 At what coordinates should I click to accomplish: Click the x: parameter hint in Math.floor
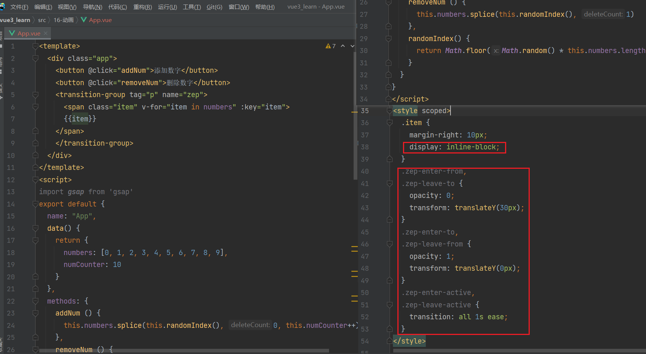[496, 50]
